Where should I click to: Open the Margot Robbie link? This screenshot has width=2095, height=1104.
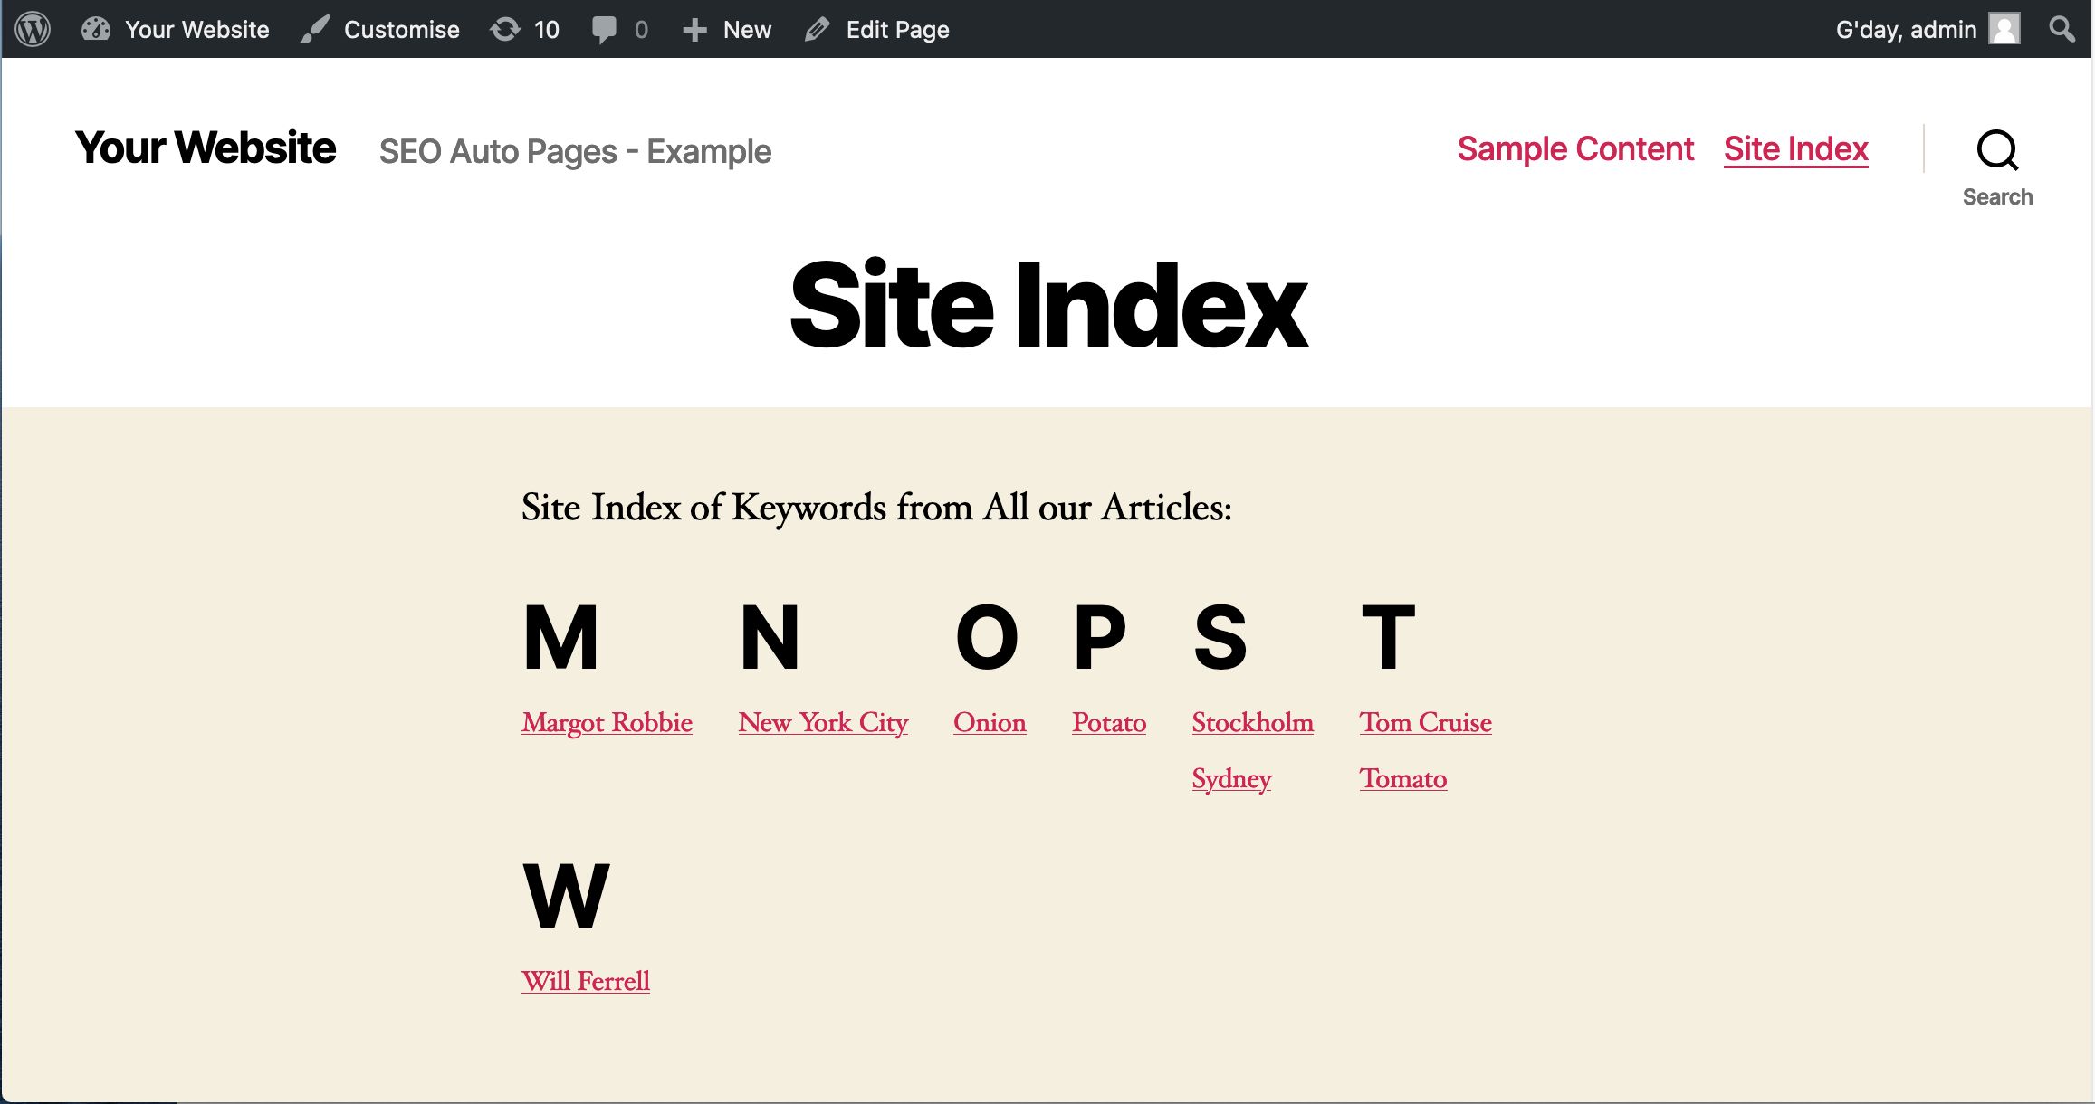607,722
